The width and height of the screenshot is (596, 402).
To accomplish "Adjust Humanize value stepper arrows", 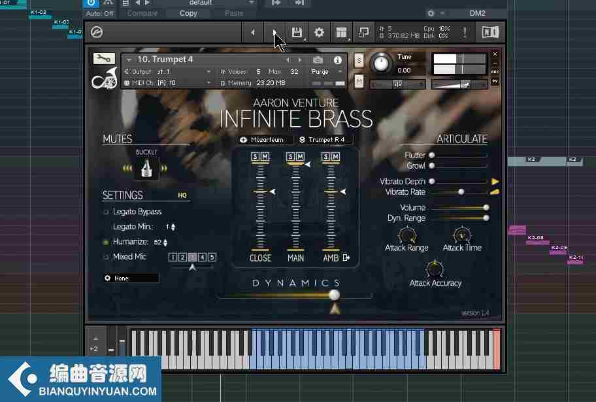I will [x=165, y=243].
